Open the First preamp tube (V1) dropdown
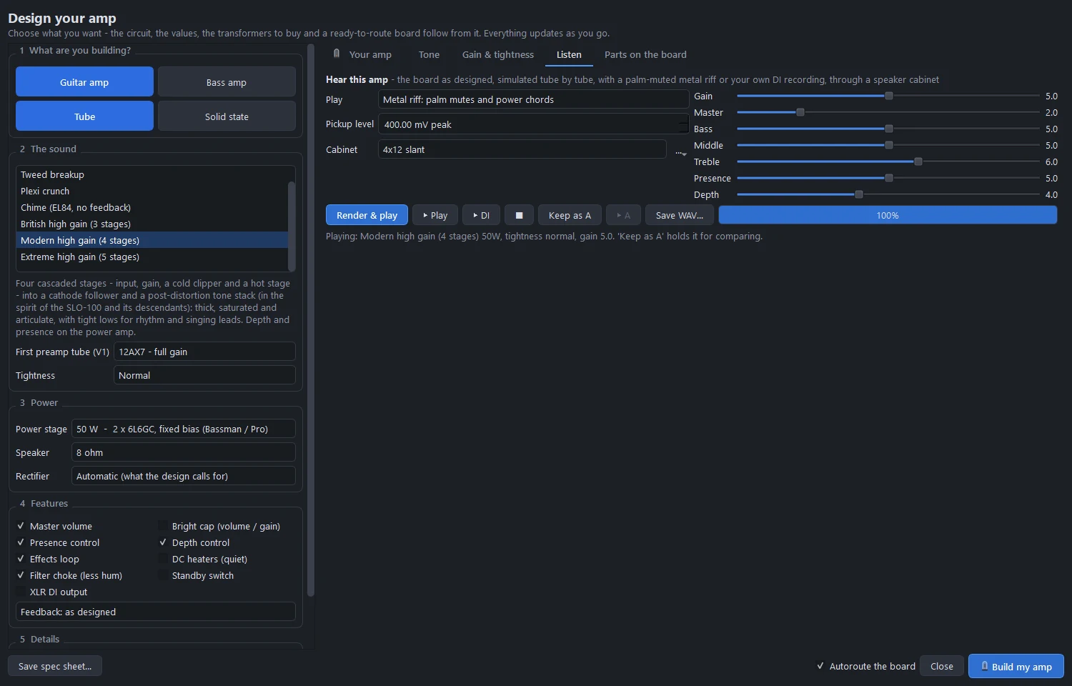The height and width of the screenshot is (686, 1072). click(x=204, y=352)
